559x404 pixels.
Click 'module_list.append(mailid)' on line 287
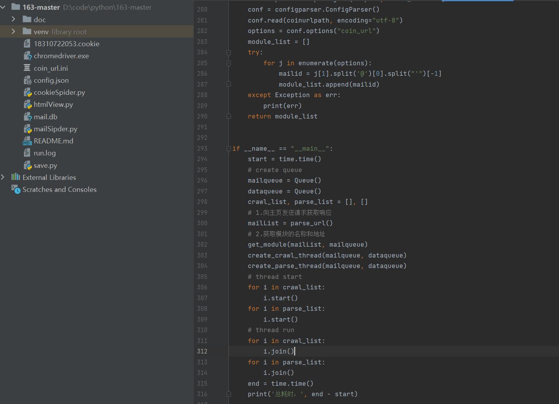[329, 85]
